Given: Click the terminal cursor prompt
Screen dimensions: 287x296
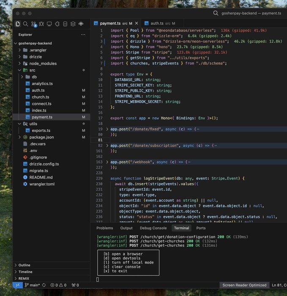Looking at the screenshot, I should [98, 280].
